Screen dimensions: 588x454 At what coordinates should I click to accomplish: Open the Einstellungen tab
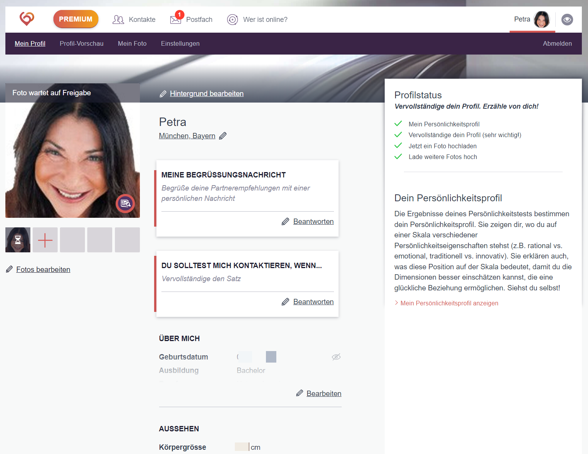point(180,43)
